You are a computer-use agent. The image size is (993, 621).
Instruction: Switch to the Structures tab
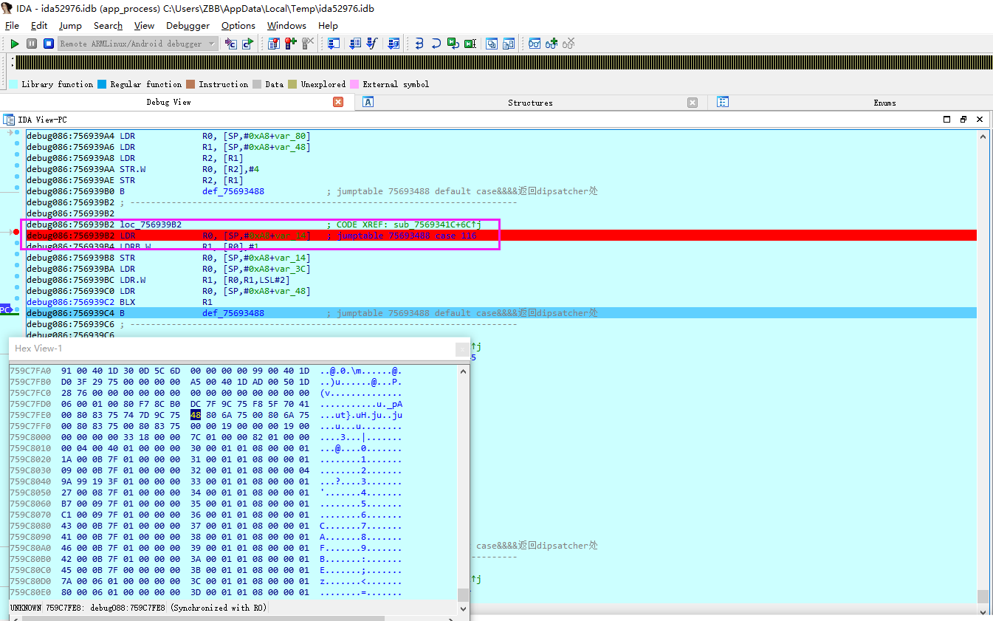coord(530,103)
